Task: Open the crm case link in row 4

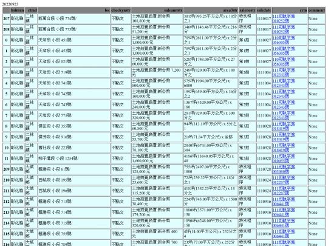Action: pyautogui.click(x=284, y=83)
